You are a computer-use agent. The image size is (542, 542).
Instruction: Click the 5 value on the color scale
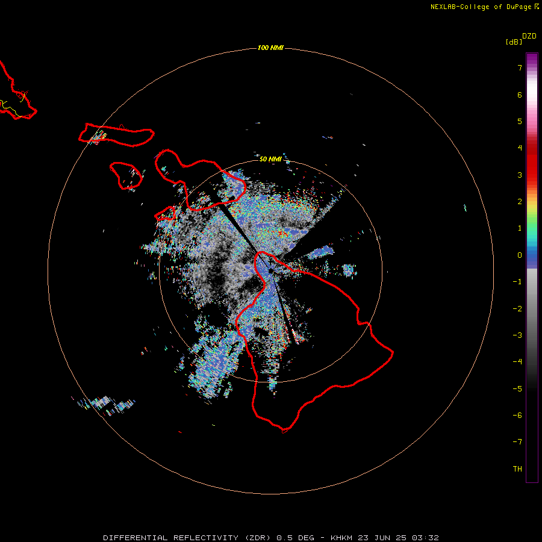click(x=520, y=121)
